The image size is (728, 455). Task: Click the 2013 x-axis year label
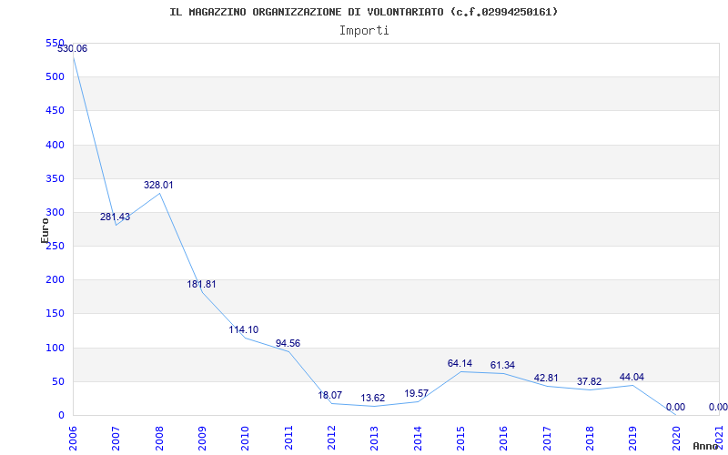(x=374, y=438)
